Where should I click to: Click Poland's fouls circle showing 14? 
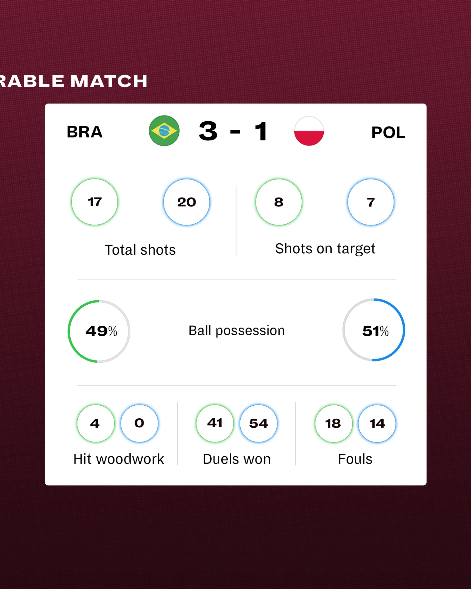pyautogui.click(x=377, y=423)
